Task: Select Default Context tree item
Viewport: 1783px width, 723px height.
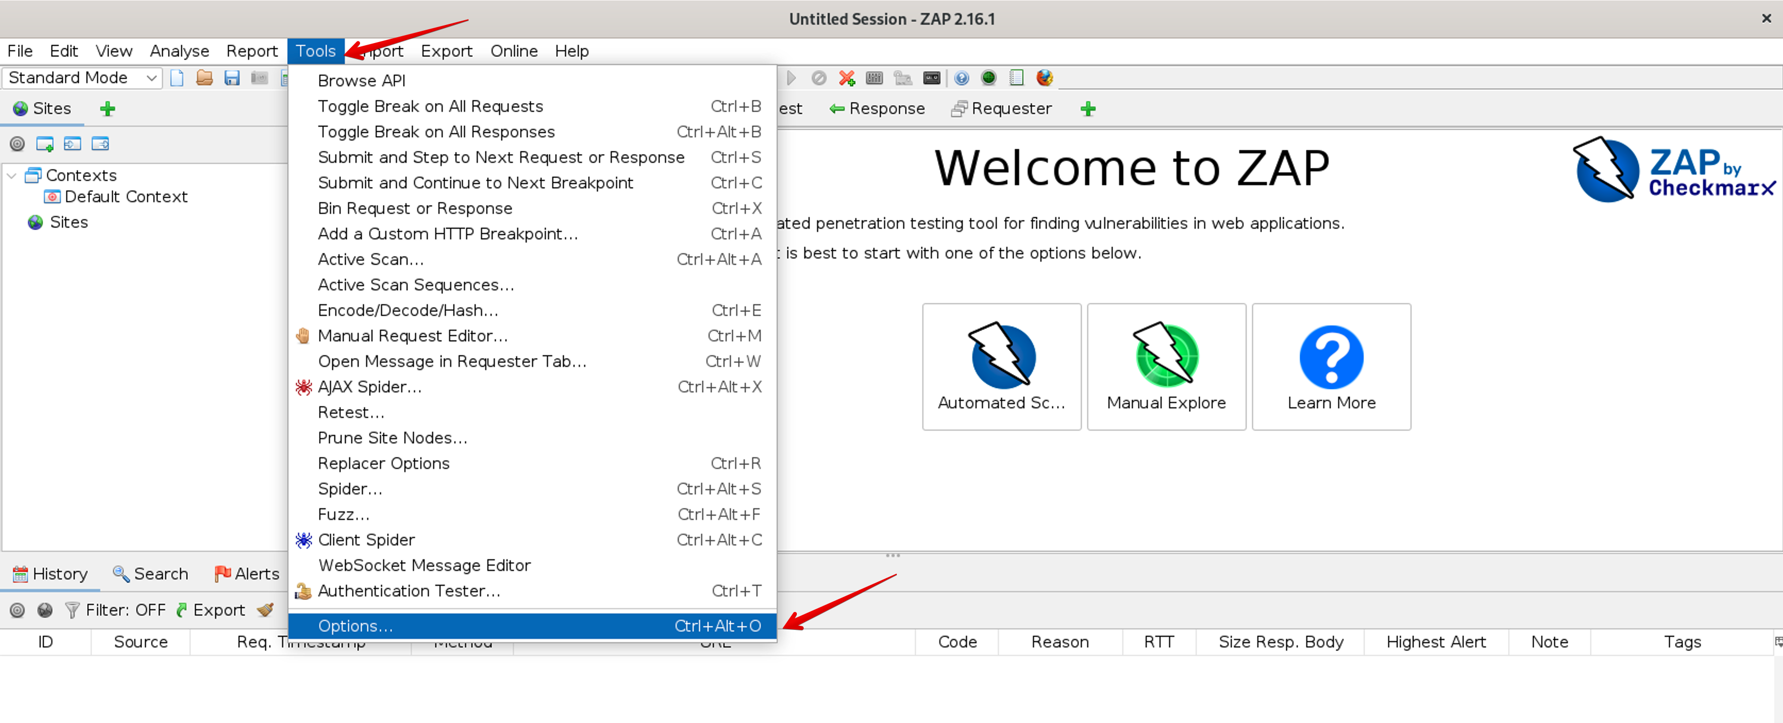Action: click(126, 197)
